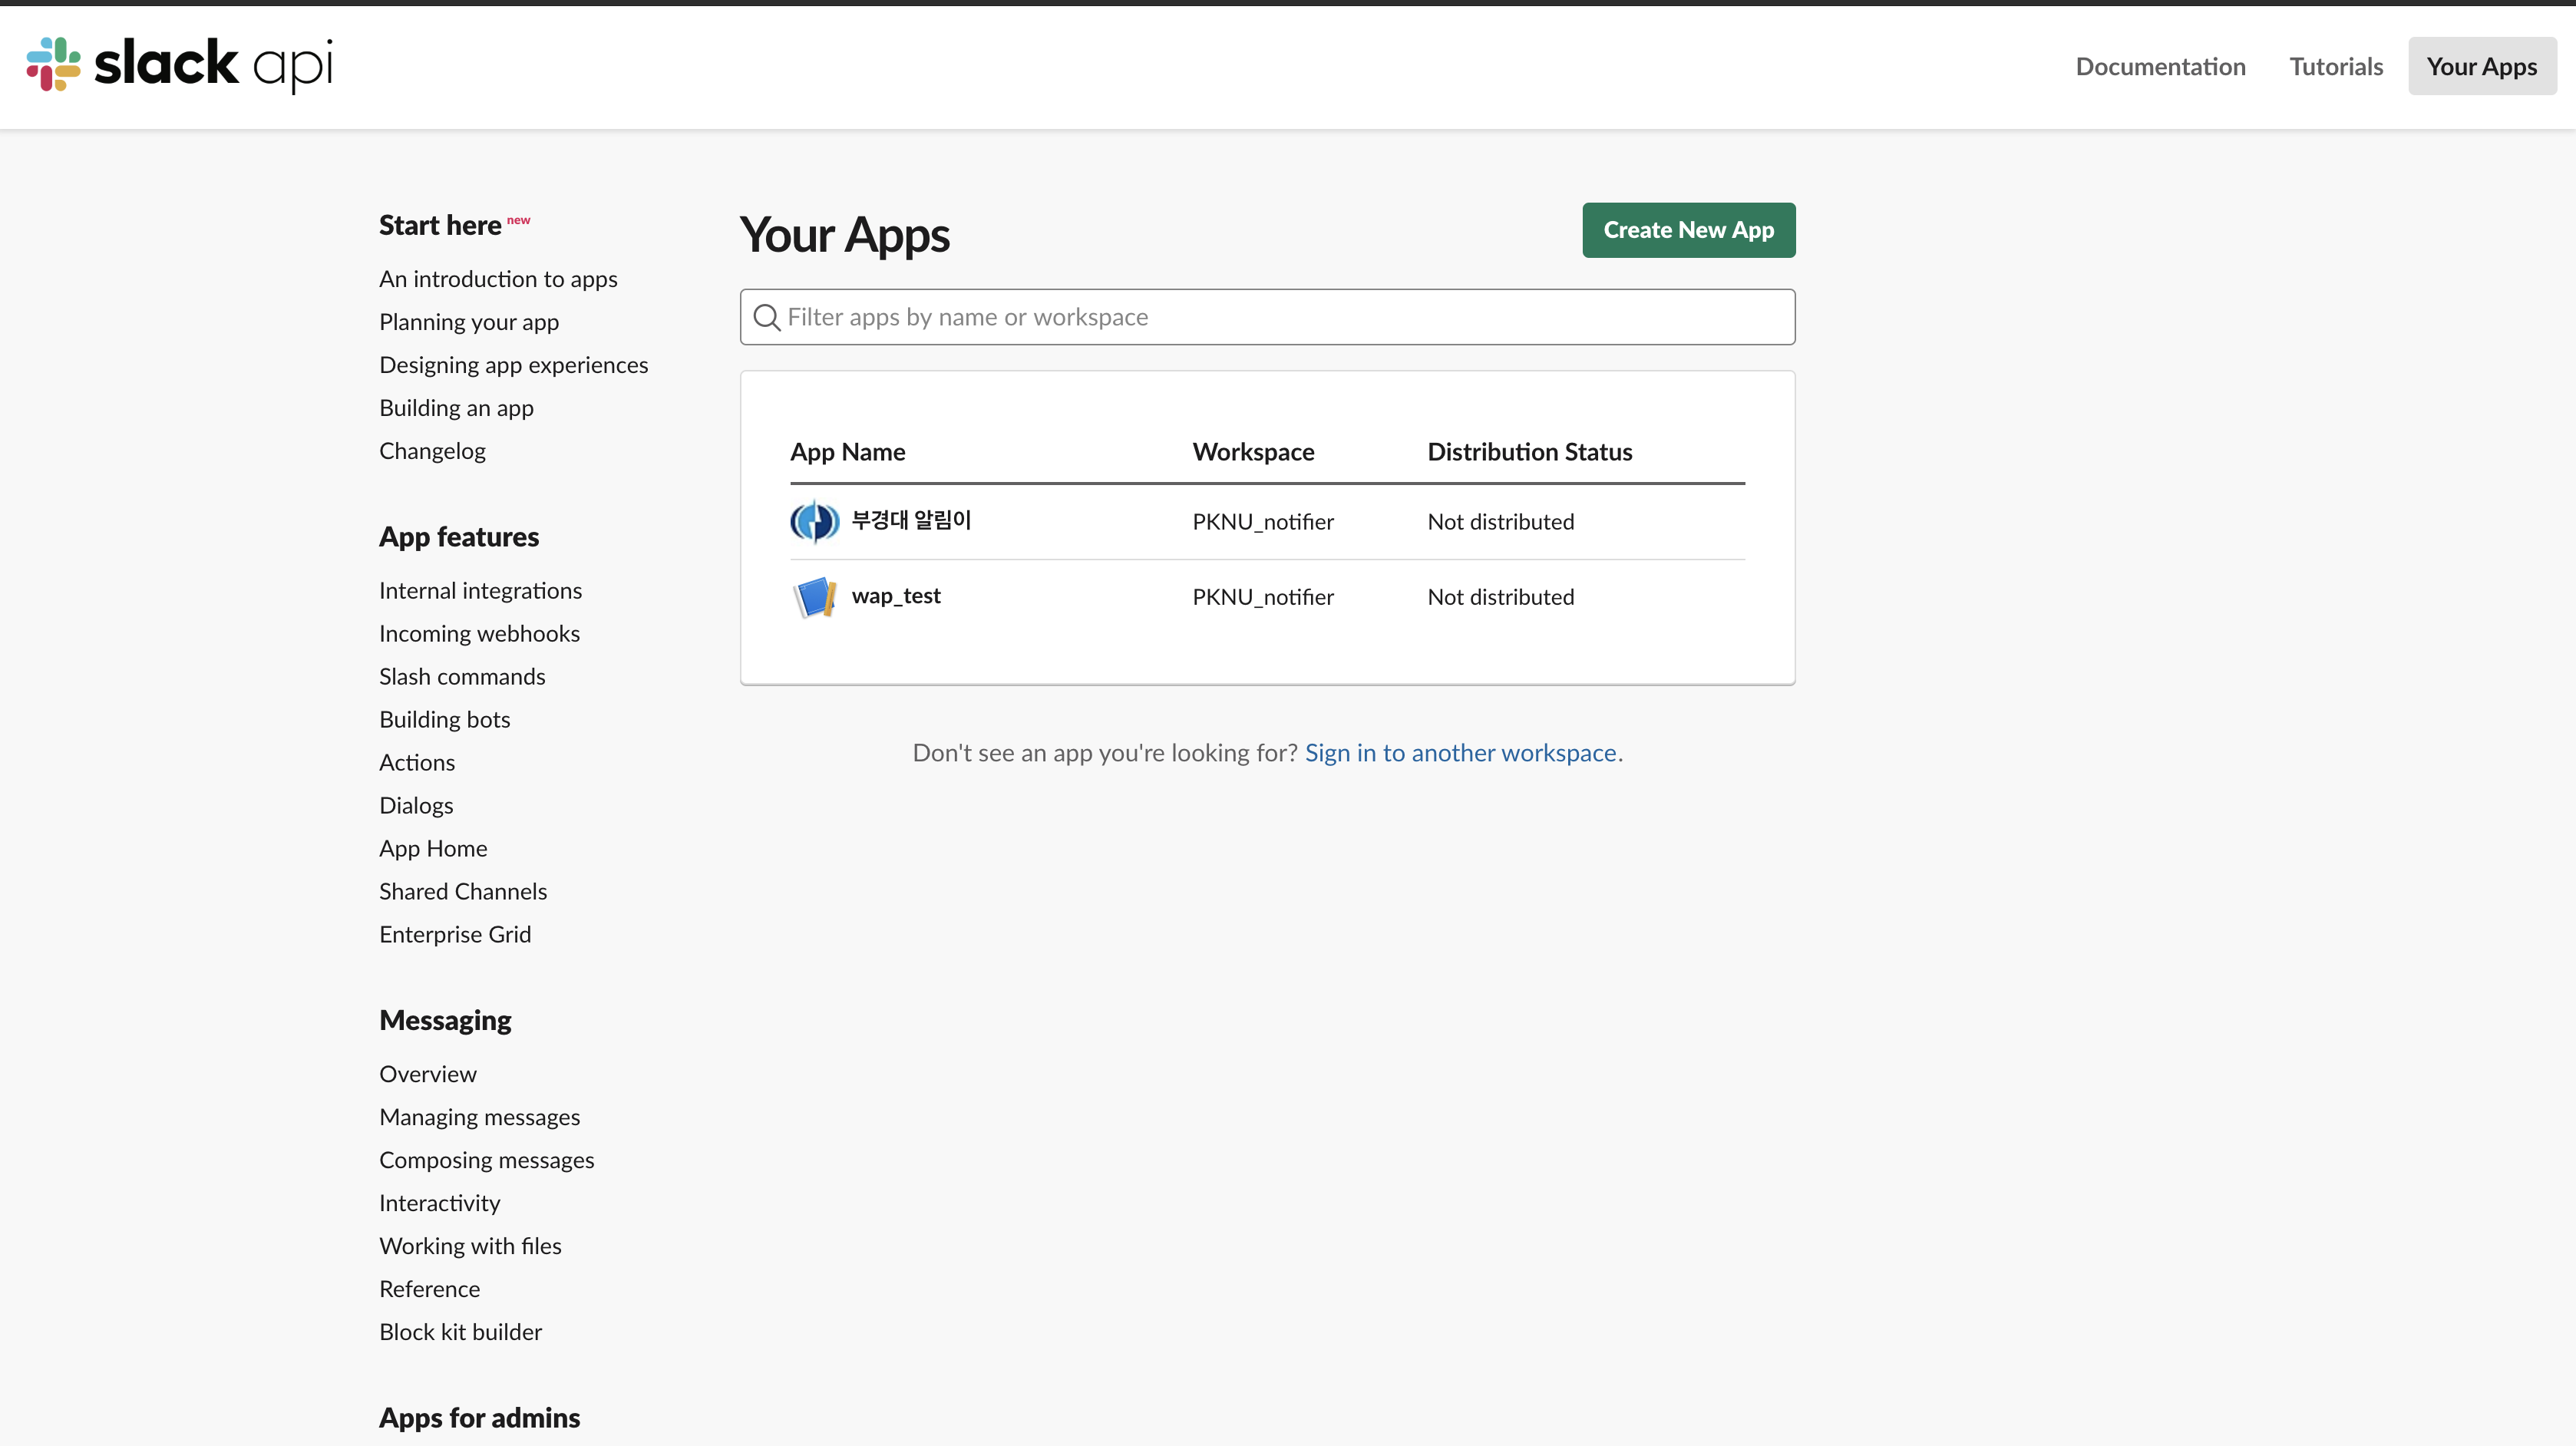
Task: Open Sign in to another workspace link
Action: (x=1462, y=753)
